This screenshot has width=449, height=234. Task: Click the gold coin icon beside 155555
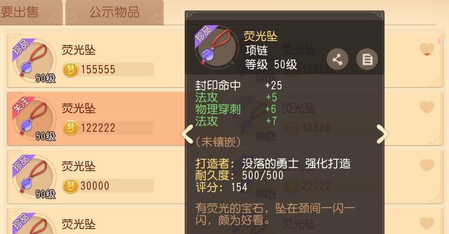tap(70, 70)
